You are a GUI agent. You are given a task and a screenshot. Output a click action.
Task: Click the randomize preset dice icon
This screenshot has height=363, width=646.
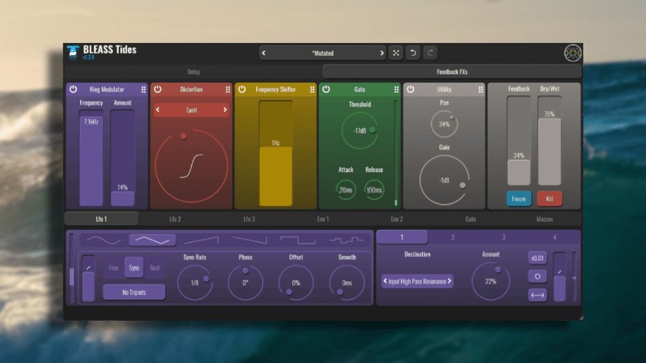[396, 53]
